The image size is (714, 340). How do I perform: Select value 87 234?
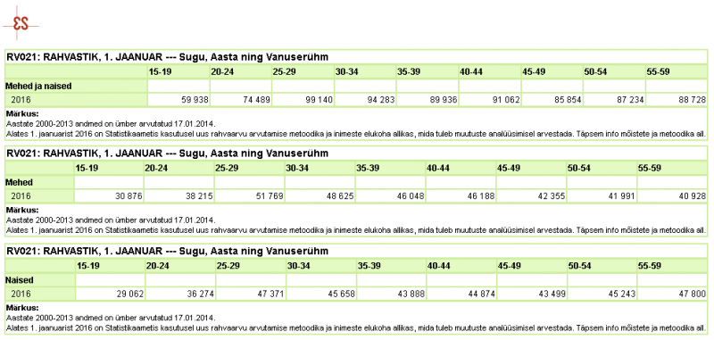630,100
